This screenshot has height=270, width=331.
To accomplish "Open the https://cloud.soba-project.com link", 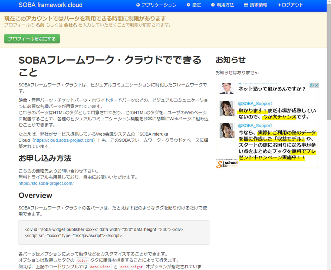I will (63, 140).
